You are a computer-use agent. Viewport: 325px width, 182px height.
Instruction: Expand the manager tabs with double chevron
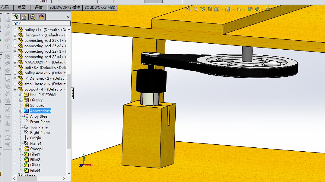pos(68,17)
